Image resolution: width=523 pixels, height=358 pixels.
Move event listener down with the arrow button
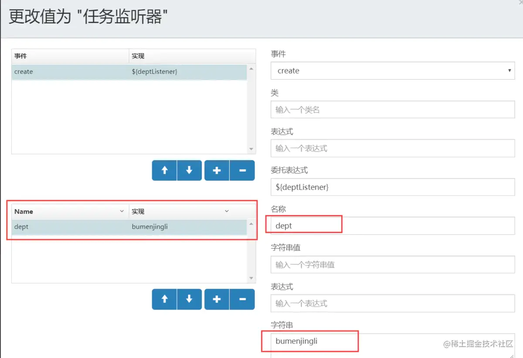tap(189, 170)
